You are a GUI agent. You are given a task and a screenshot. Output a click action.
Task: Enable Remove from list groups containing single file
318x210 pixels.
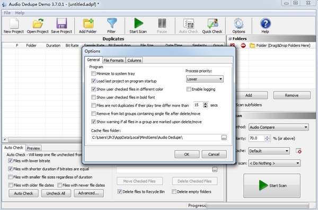click(x=93, y=113)
